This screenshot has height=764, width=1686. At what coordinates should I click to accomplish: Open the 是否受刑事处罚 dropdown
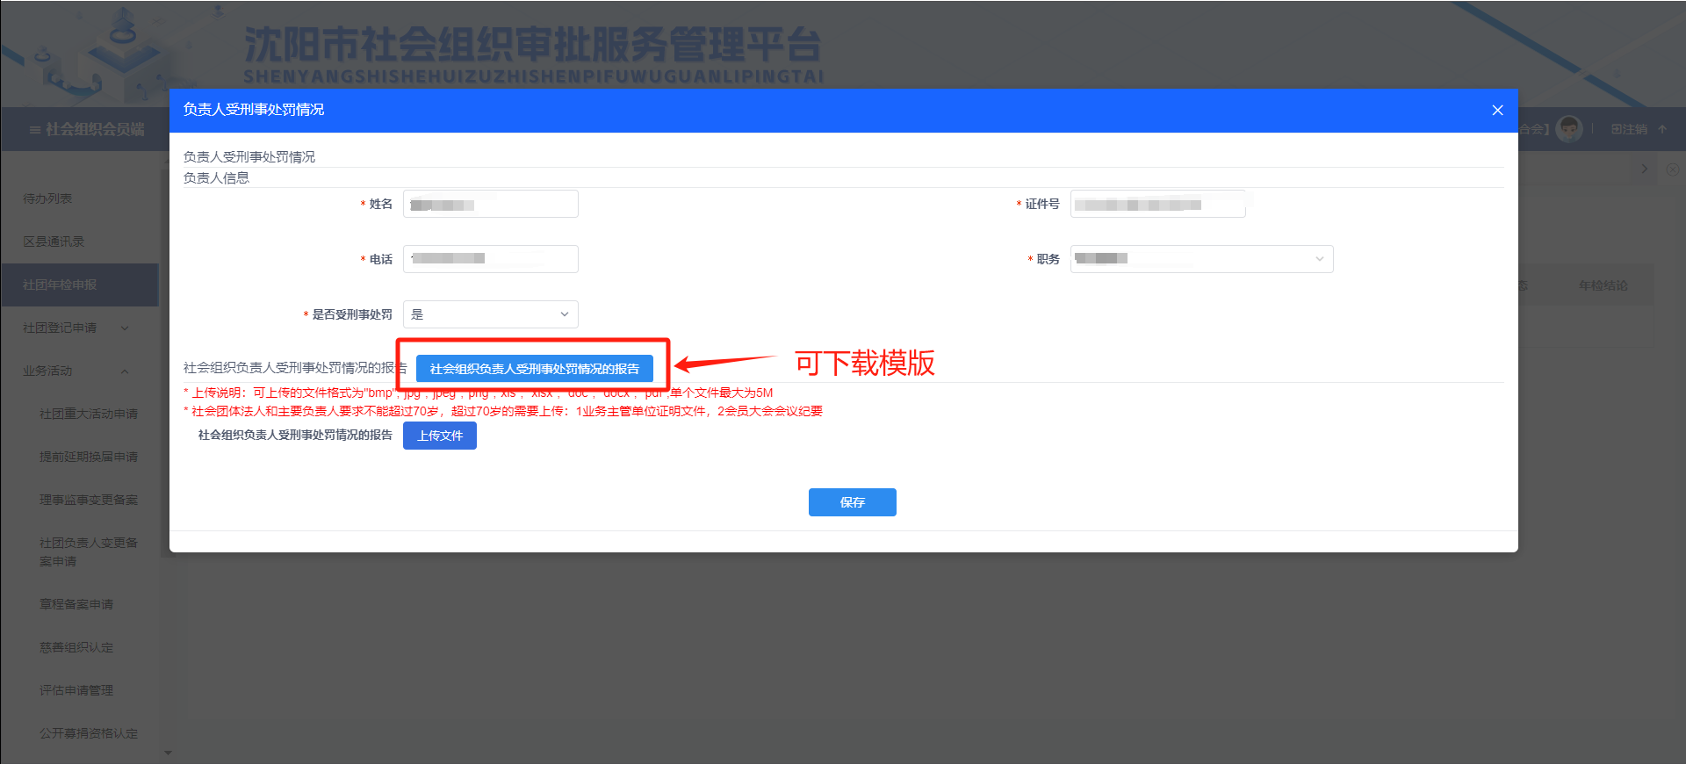coord(491,314)
